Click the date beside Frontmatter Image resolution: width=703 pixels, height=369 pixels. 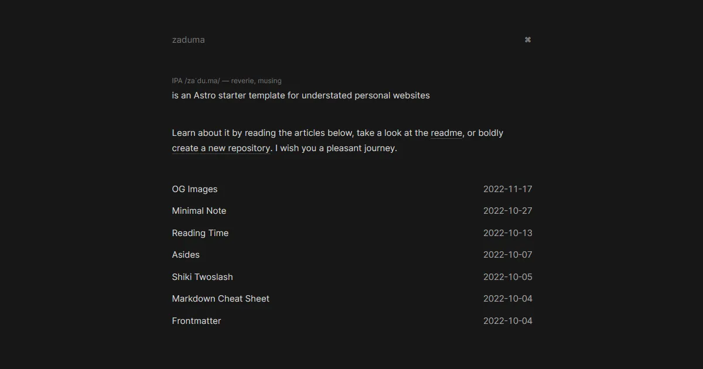click(507, 321)
